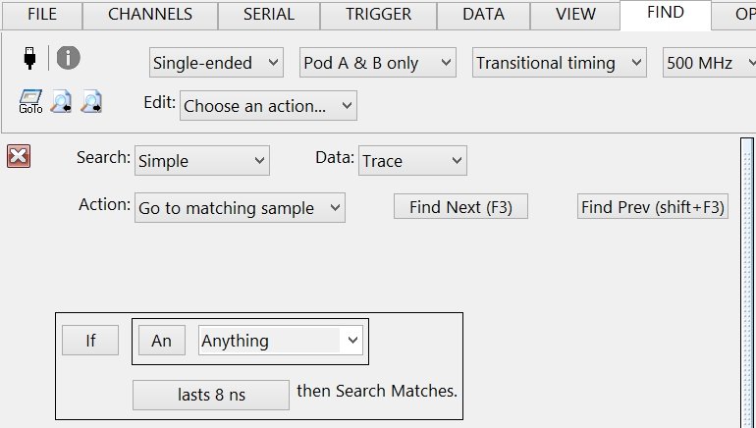Open the Transitional timing mode dropdown
Image resolution: width=756 pixels, height=428 pixels.
[x=559, y=63]
